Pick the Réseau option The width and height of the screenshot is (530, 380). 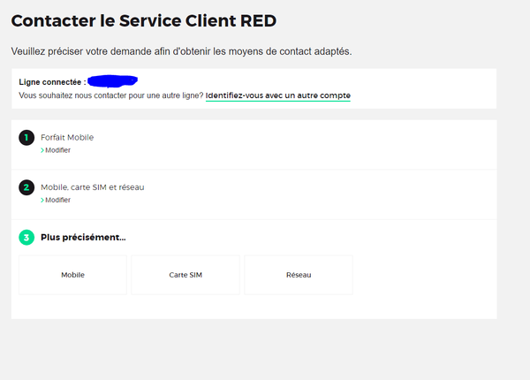(299, 275)
